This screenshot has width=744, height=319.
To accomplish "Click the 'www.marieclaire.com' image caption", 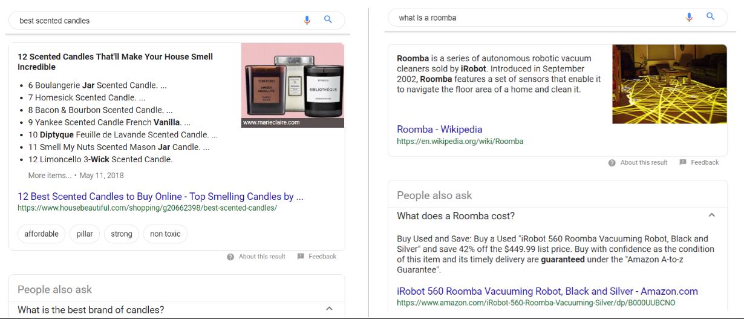I will point(271,122).
